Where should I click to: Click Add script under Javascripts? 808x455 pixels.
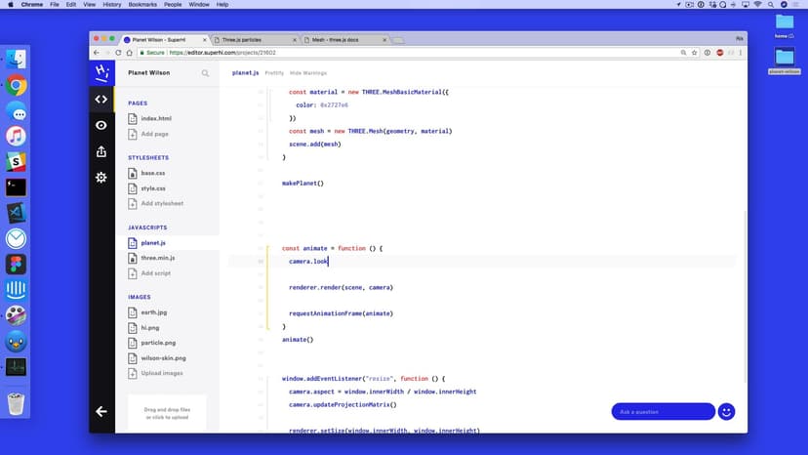click(x=155, y=273)
